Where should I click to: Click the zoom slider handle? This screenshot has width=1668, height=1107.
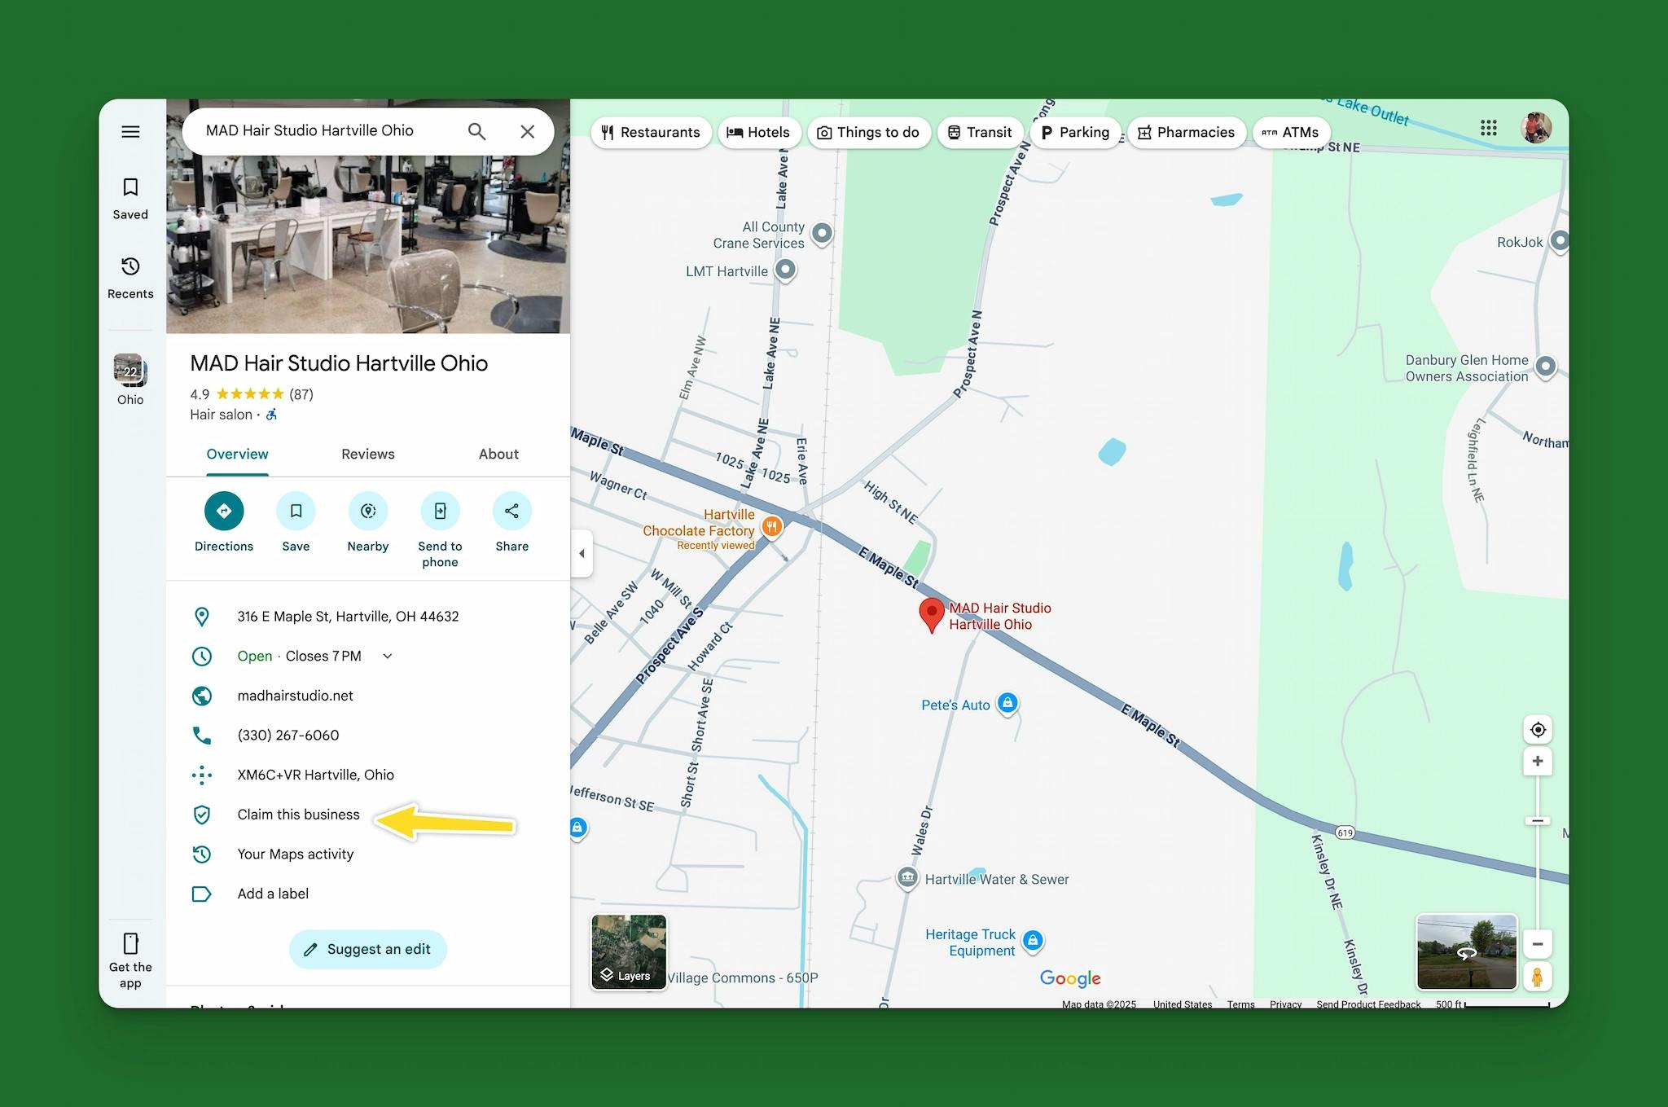[x=1538, y=821]
